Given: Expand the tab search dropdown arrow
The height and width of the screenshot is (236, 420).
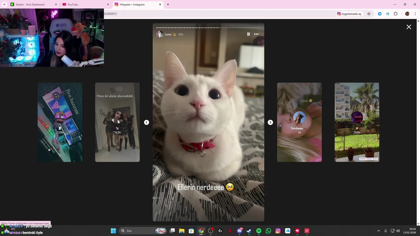Looking at the screenshot, I should 4,5.
